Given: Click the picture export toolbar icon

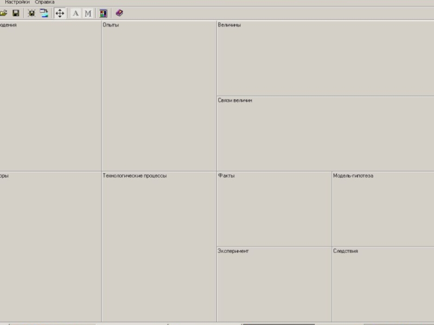Looking at the screenshot, I should click(44, 13).
